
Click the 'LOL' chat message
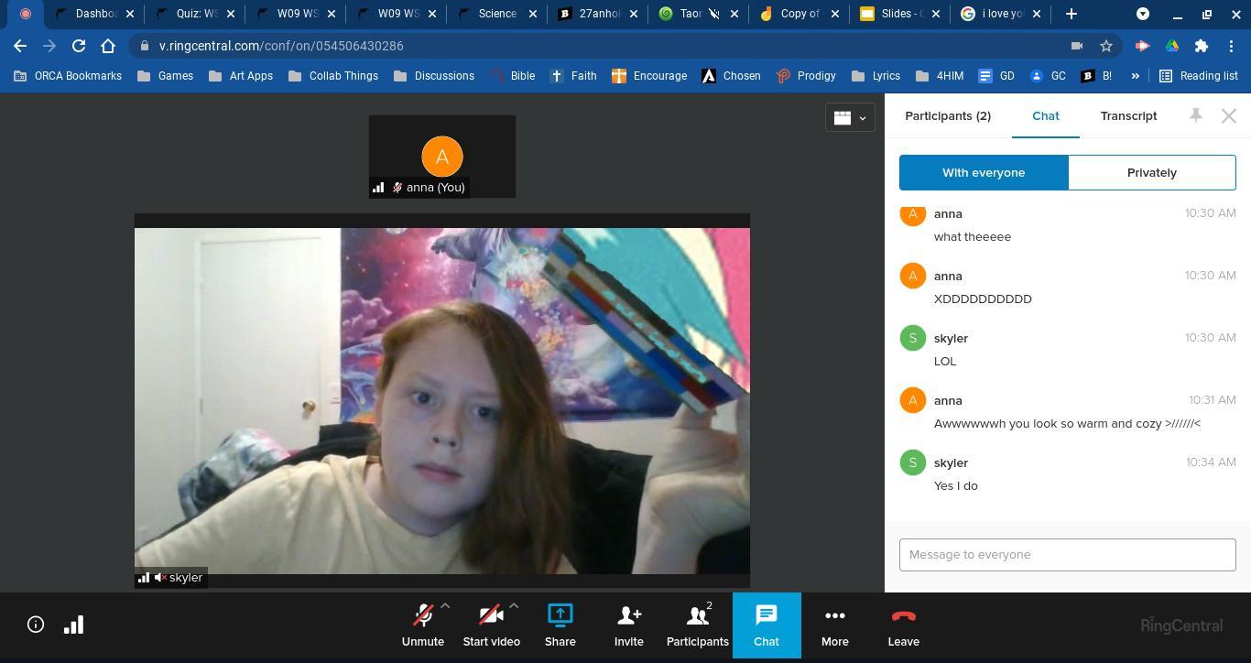tap(945, 362)
